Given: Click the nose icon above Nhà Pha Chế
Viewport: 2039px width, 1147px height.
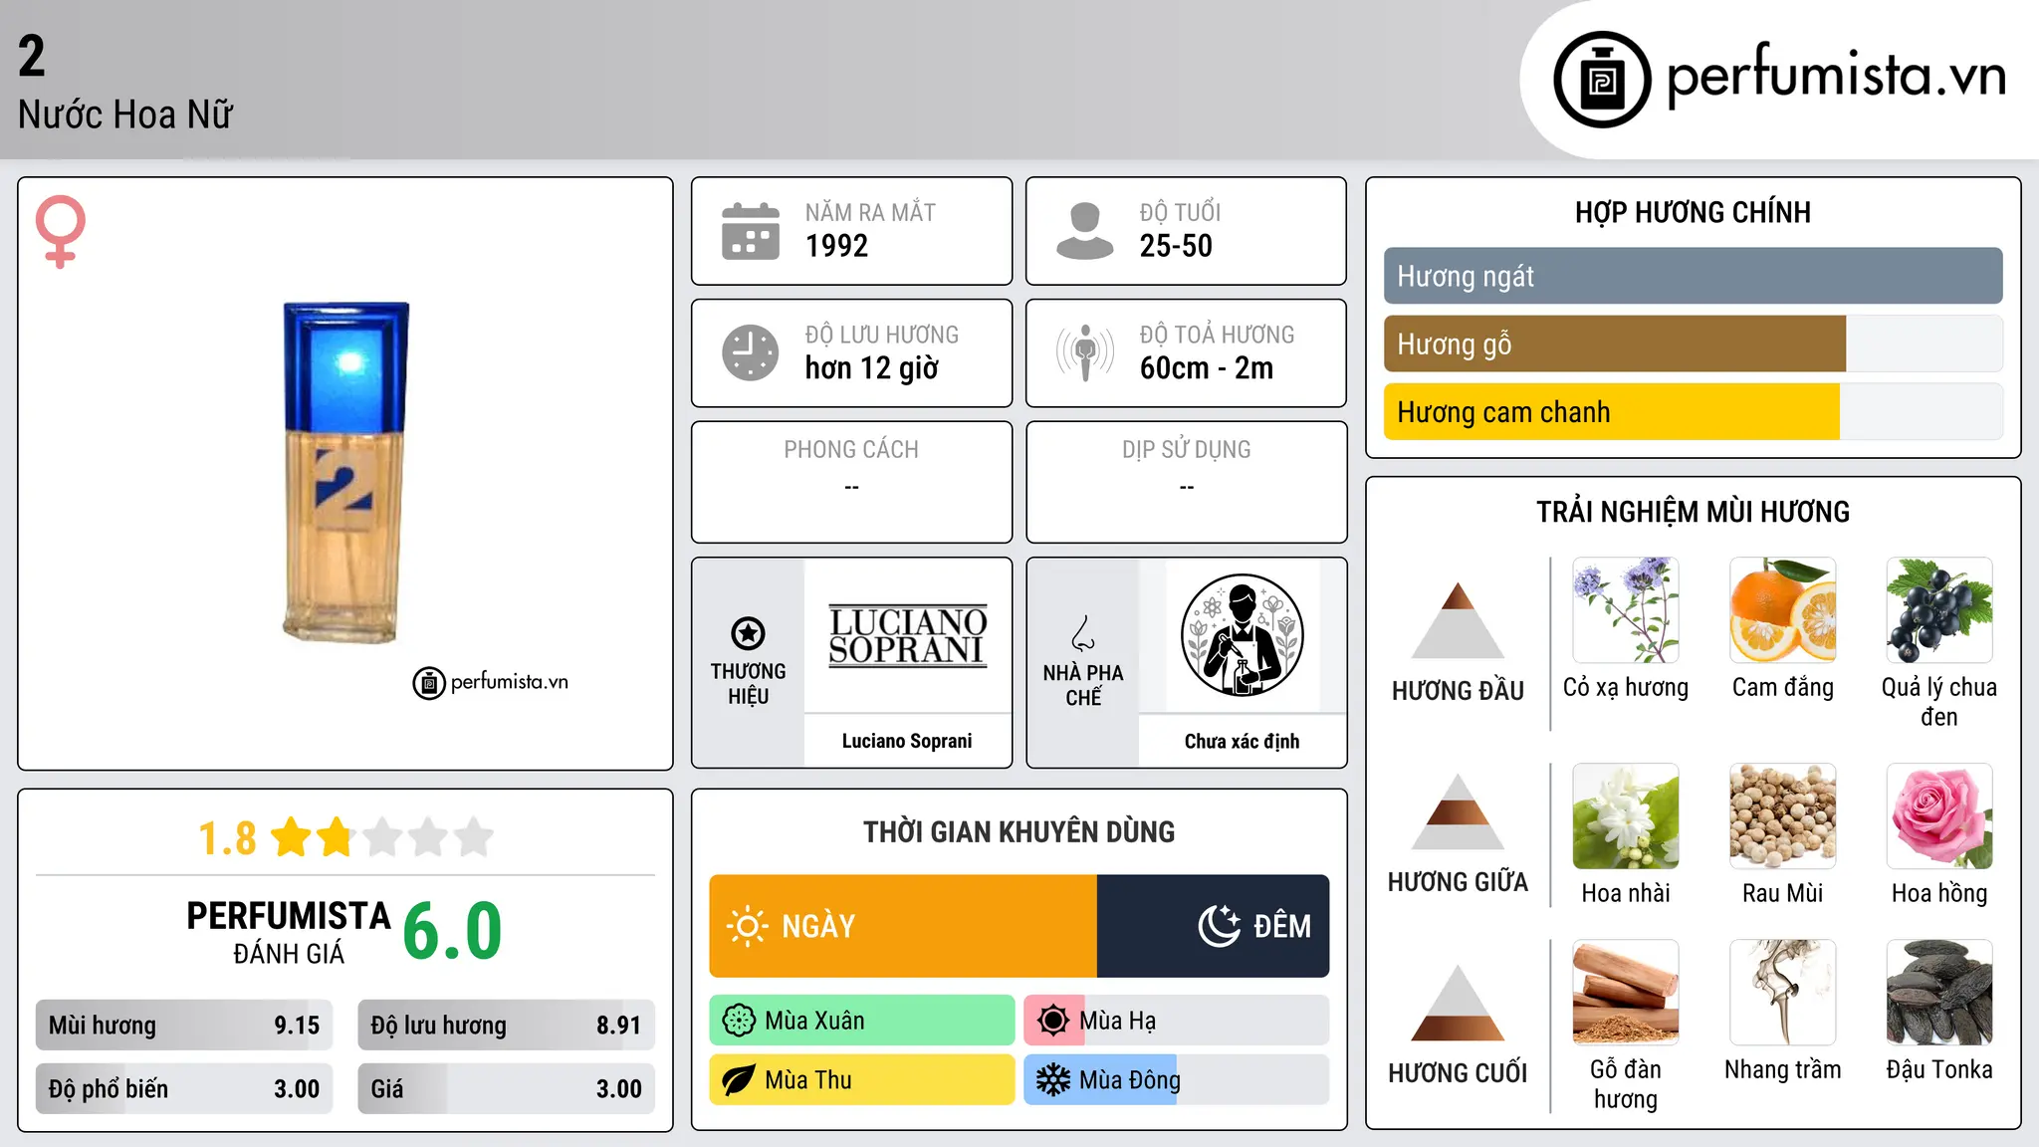Looking at the screenshot, I should (1083, 633).
